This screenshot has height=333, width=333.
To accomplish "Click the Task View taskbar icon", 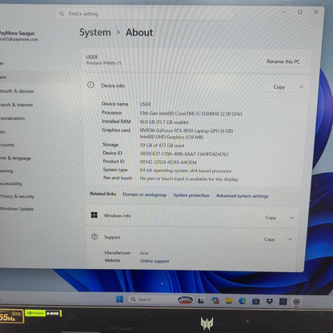I will [x=201, y=301].
